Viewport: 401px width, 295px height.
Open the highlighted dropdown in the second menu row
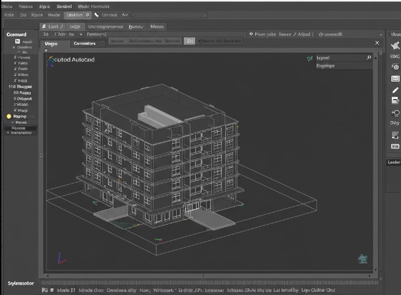pos(77,14)
